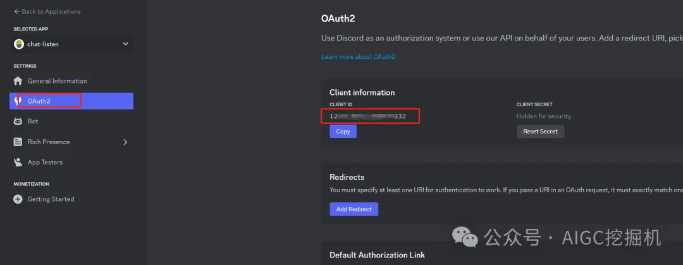Click the chat-listen app avatar icon
Screen dimensions: 683x265
pos(19,44)
